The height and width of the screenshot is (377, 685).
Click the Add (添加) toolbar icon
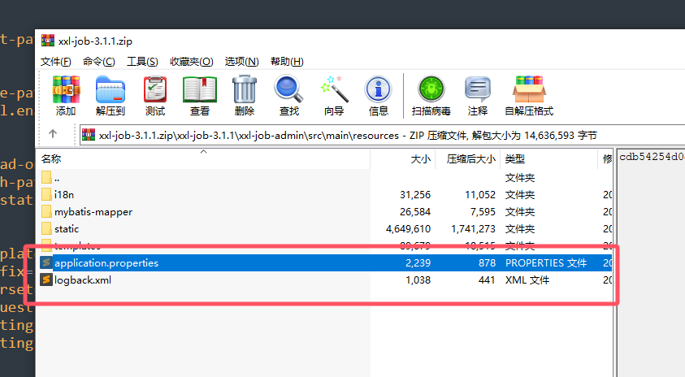point(66,95)
